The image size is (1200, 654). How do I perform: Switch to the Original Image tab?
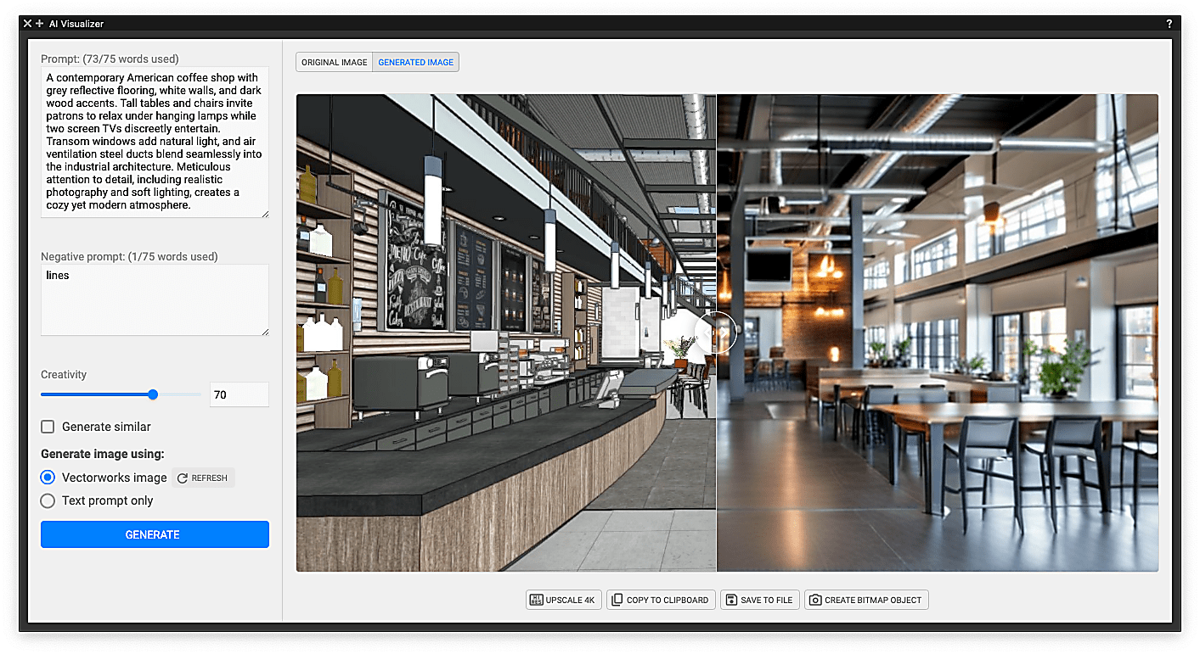[x=334, y=62]
